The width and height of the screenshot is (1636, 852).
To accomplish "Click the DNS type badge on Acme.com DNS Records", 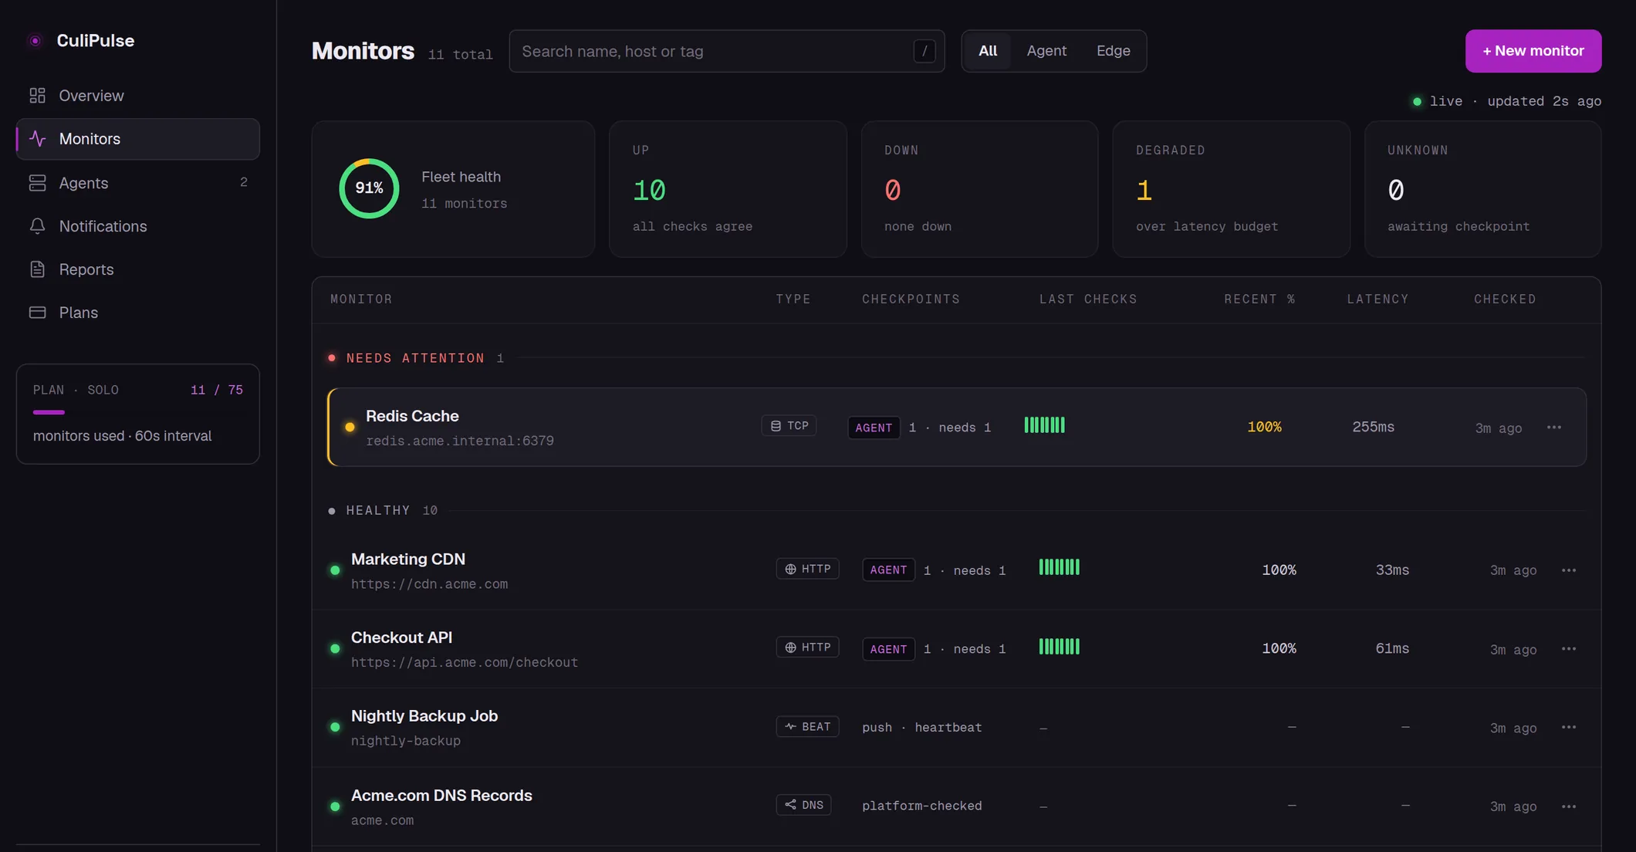I will [803, 805].
